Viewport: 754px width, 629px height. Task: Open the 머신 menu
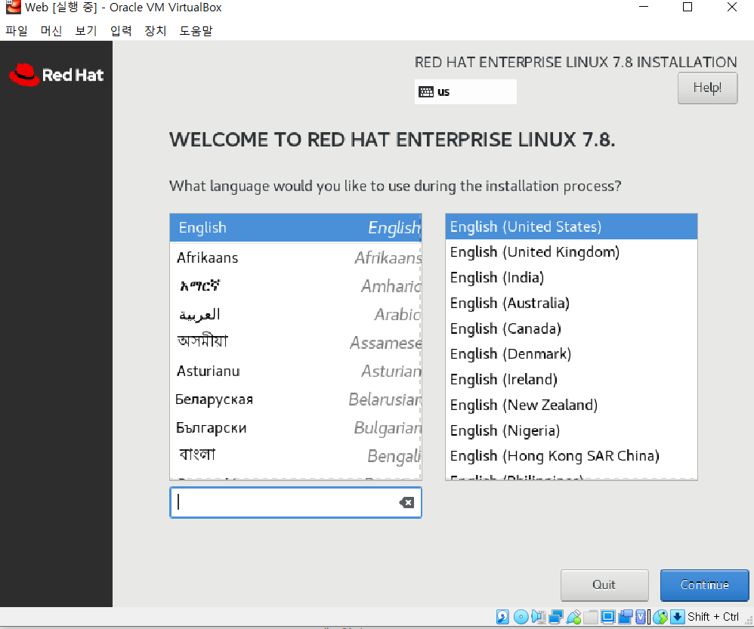tap(51, 31)
